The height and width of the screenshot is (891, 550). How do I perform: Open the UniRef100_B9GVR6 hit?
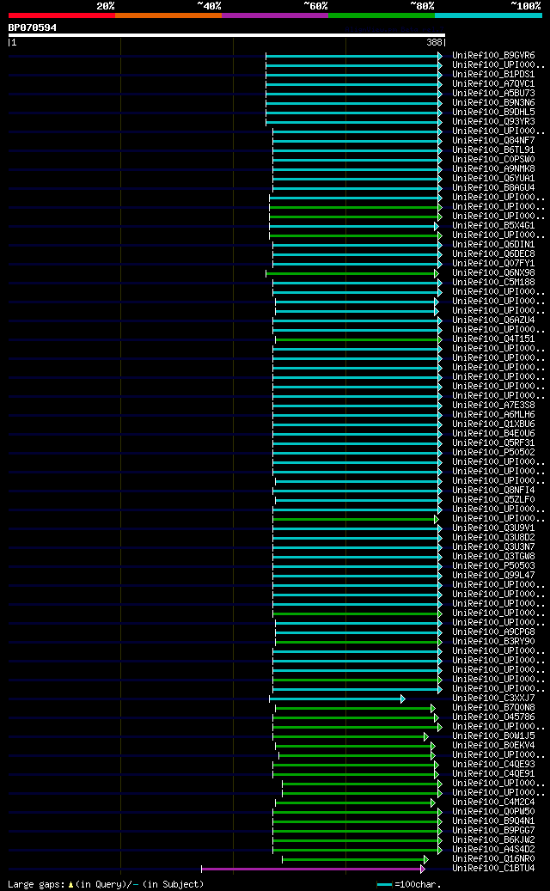point(493,56)
